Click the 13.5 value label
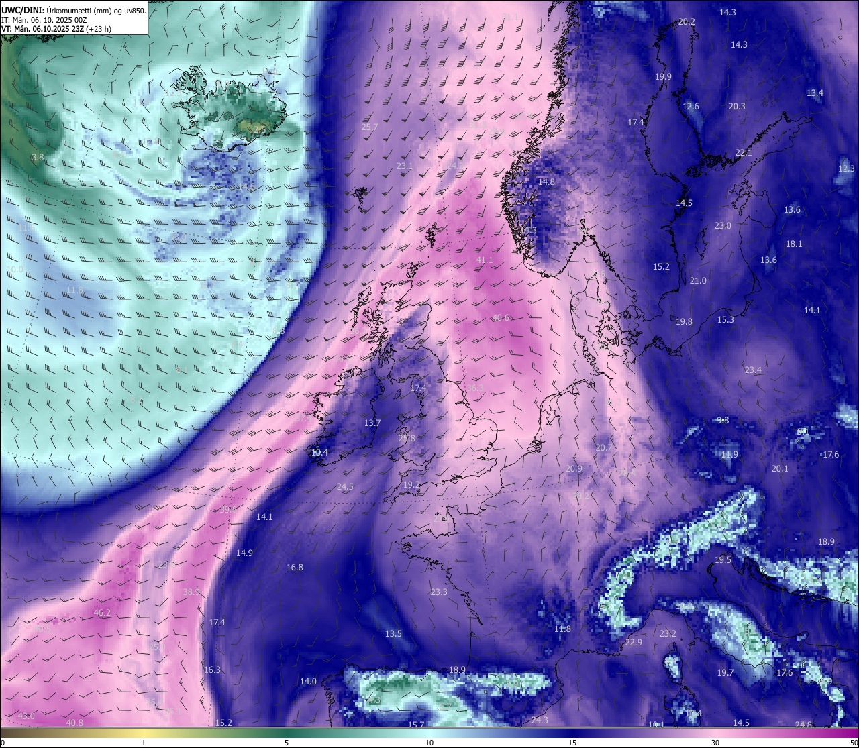 coord(393,633)
